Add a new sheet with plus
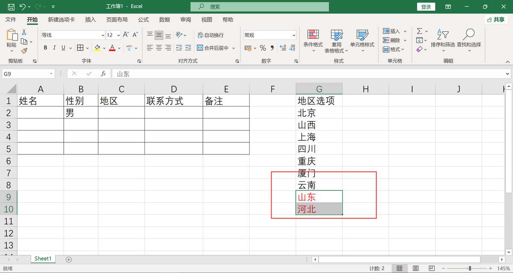The height and width of the screenshot is (273, 513). pyautogui.click(x=68, y=259)
